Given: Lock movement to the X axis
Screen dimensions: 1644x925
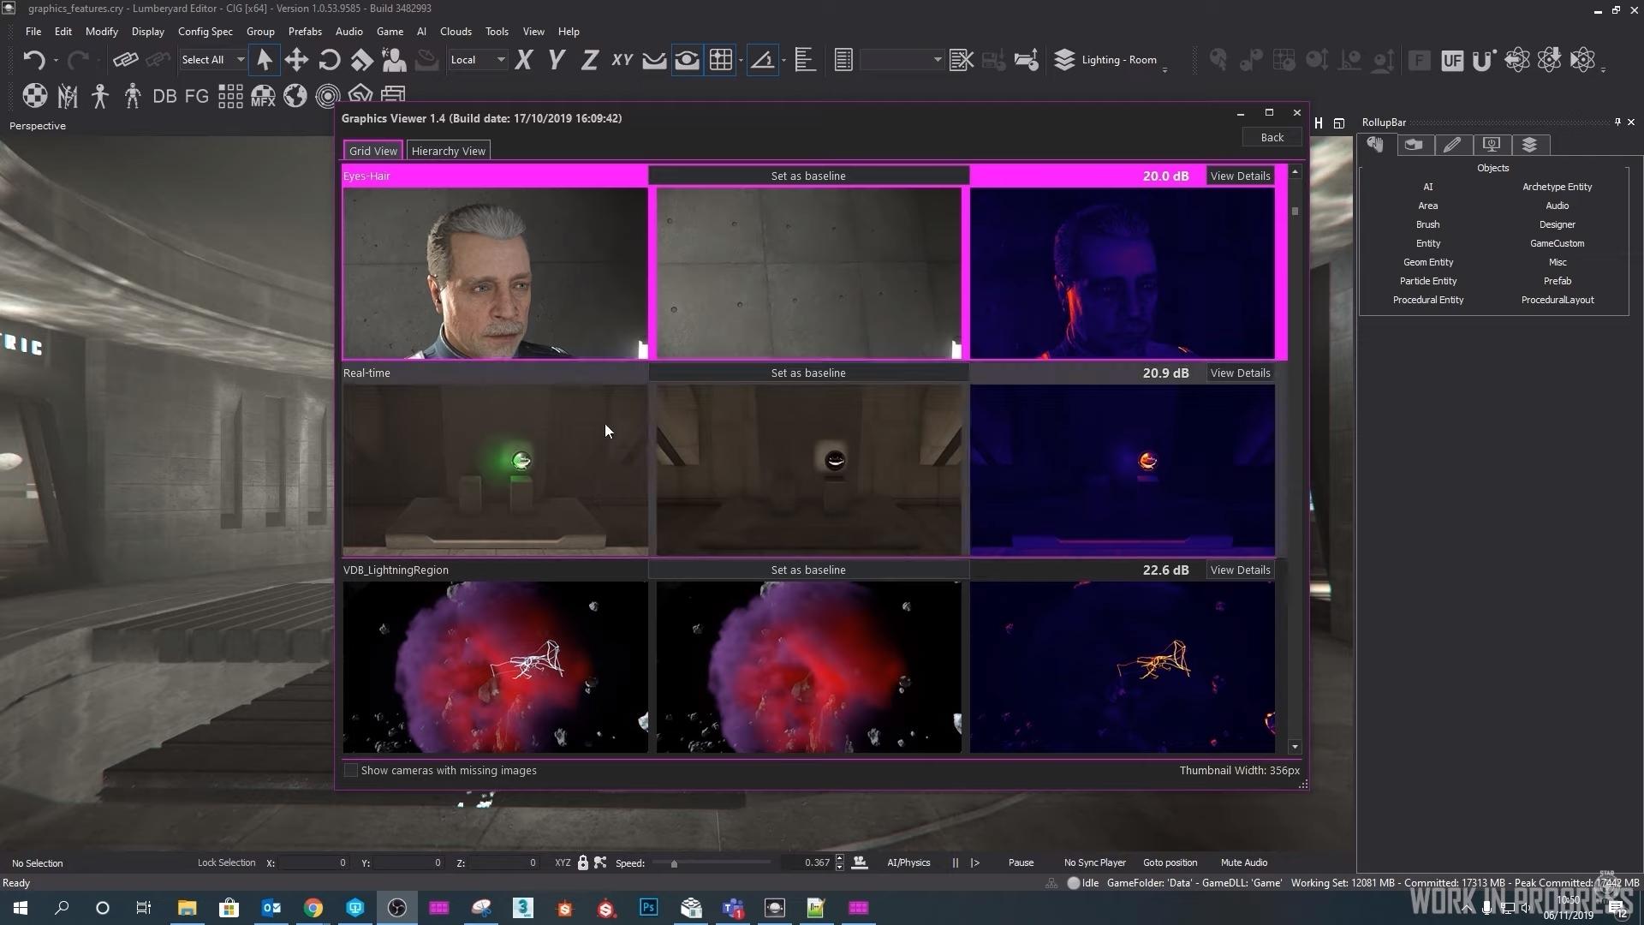Looking at the screenshot, I should coord(523,60).
